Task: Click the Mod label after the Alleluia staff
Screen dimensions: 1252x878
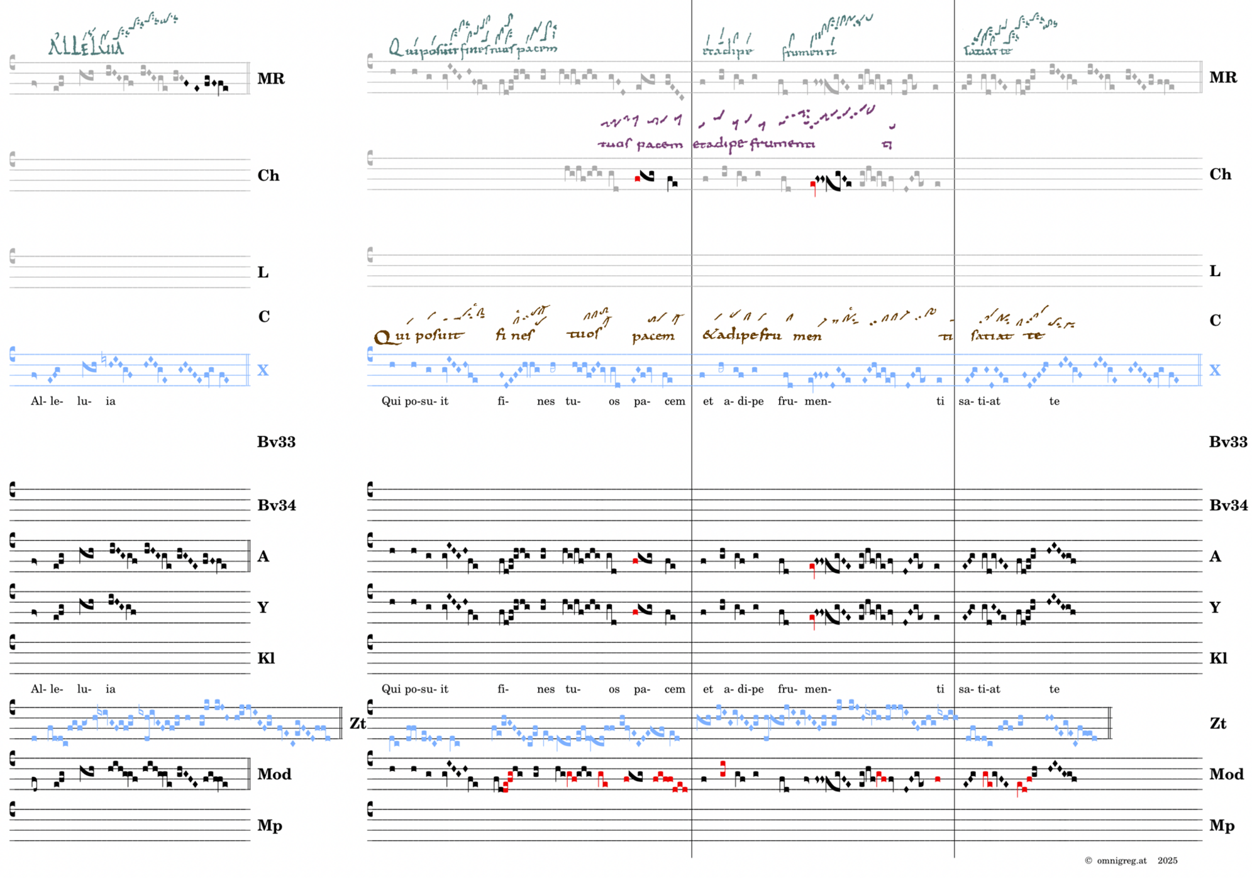Action: coord(274,774)
